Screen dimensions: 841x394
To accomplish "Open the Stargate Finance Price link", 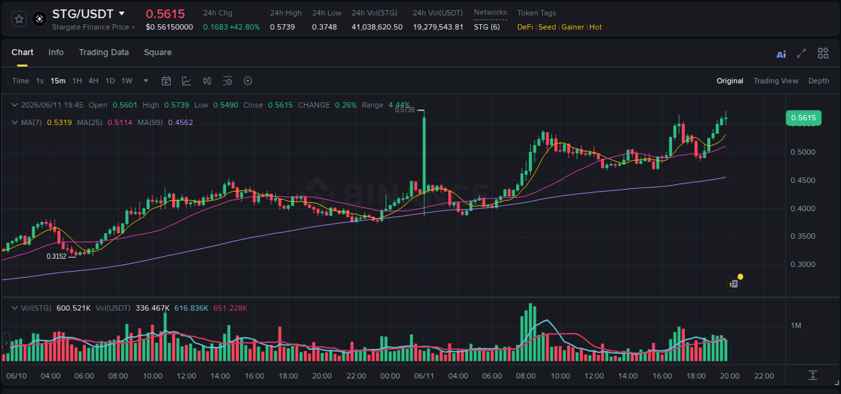I will point(94,27).
